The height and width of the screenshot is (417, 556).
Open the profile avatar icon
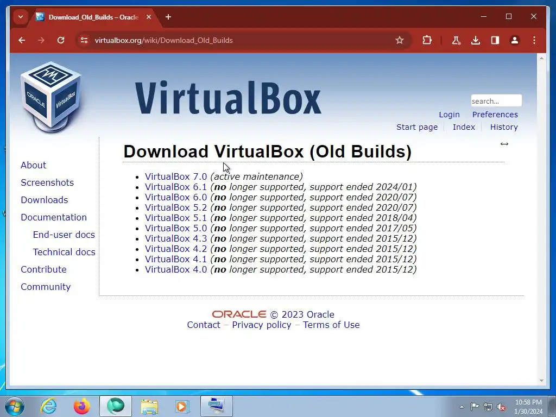coord(515,40)
